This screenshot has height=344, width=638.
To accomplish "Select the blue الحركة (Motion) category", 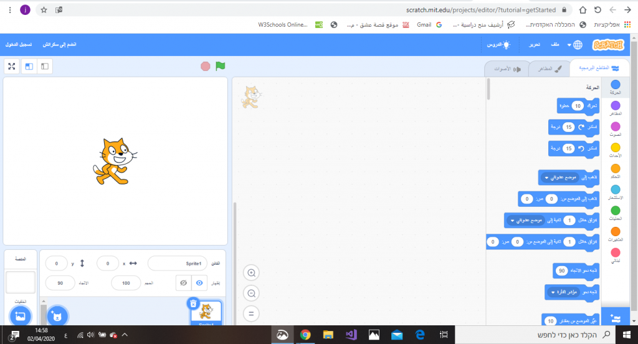I will pos(615,87).
